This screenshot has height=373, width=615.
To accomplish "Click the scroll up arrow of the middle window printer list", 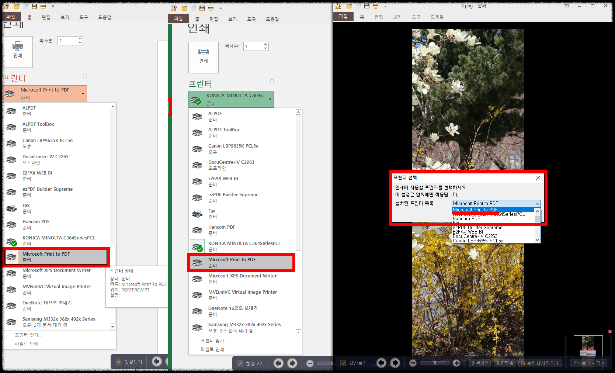I will pos(299,112).
